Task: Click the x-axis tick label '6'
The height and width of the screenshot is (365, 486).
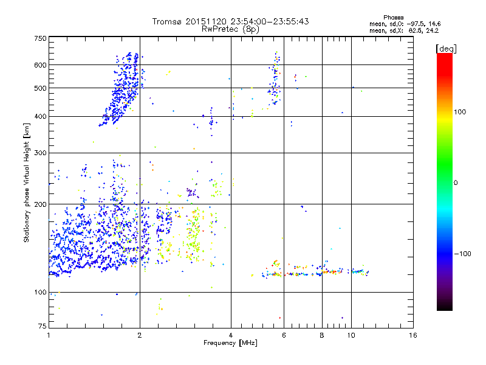Action: [284, 335]
